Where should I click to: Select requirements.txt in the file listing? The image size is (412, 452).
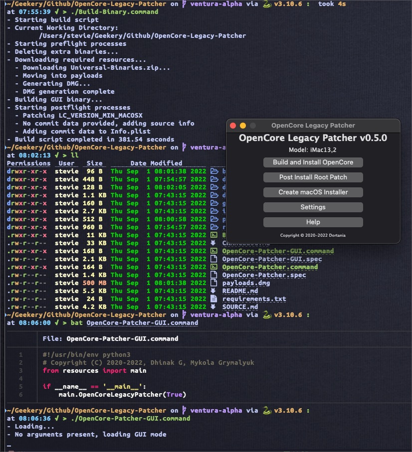tap(254, 299)
